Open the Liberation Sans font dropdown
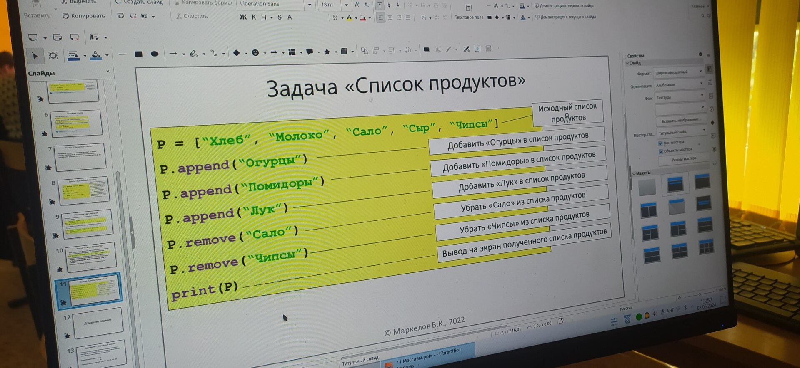800x368 pixels. (x=310, y=5)
